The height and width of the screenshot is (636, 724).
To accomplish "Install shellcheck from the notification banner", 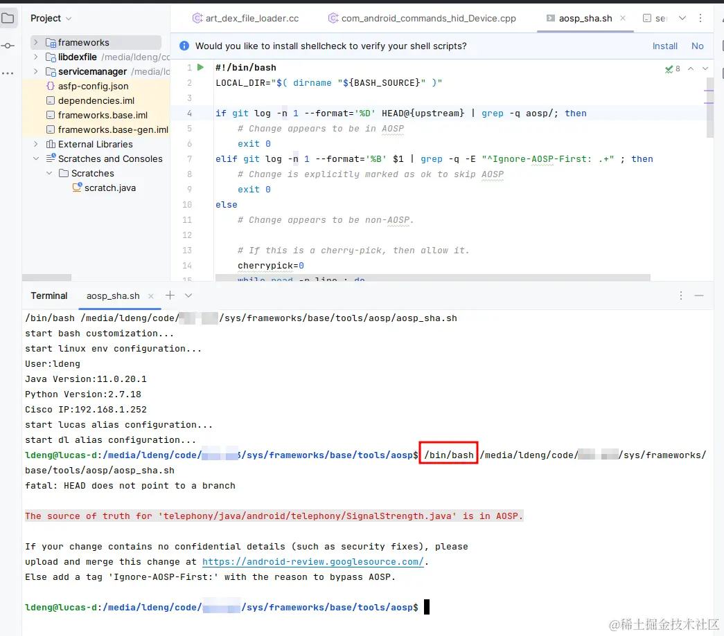I will [664, 46].
